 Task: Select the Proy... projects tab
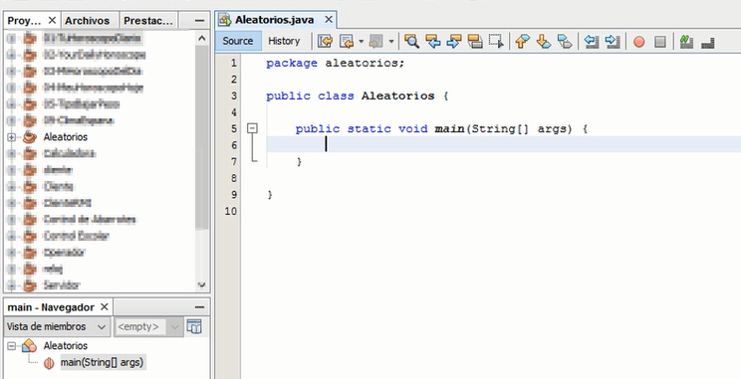click(25, 21)
